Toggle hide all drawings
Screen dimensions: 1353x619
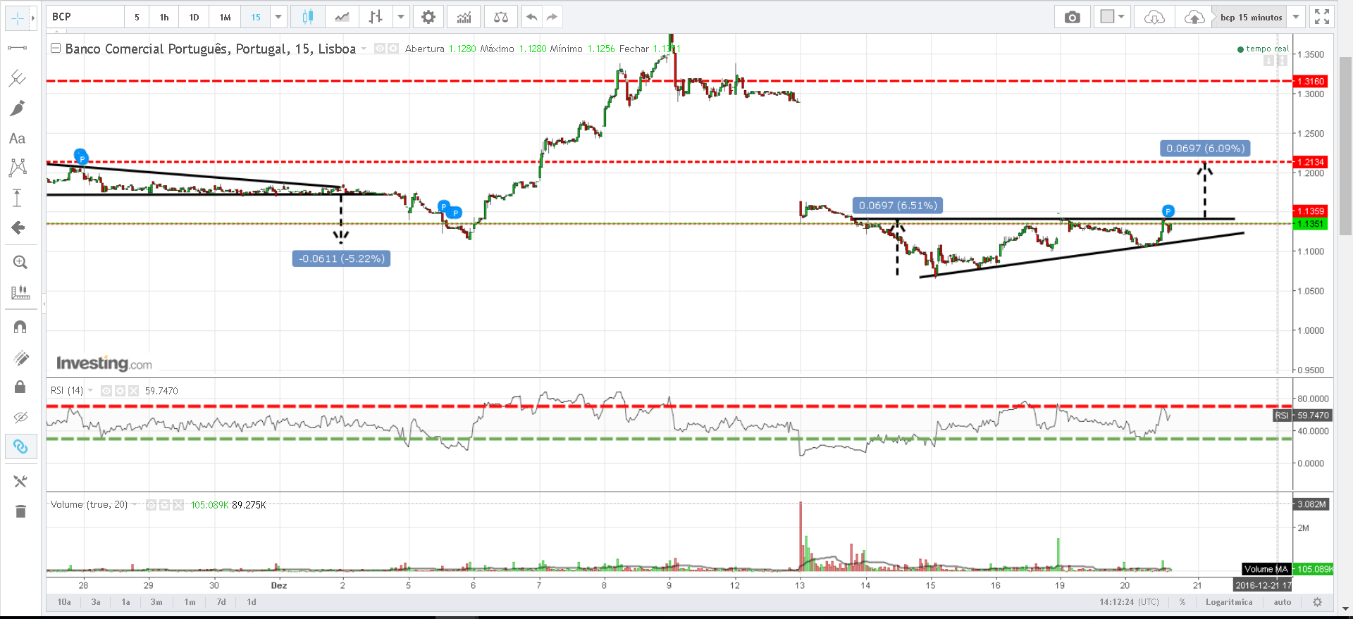pos(20,417)
